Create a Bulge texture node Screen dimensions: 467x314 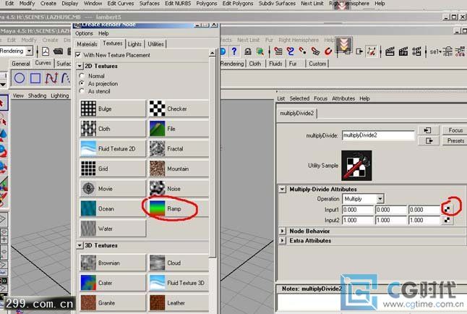(113, 109)
